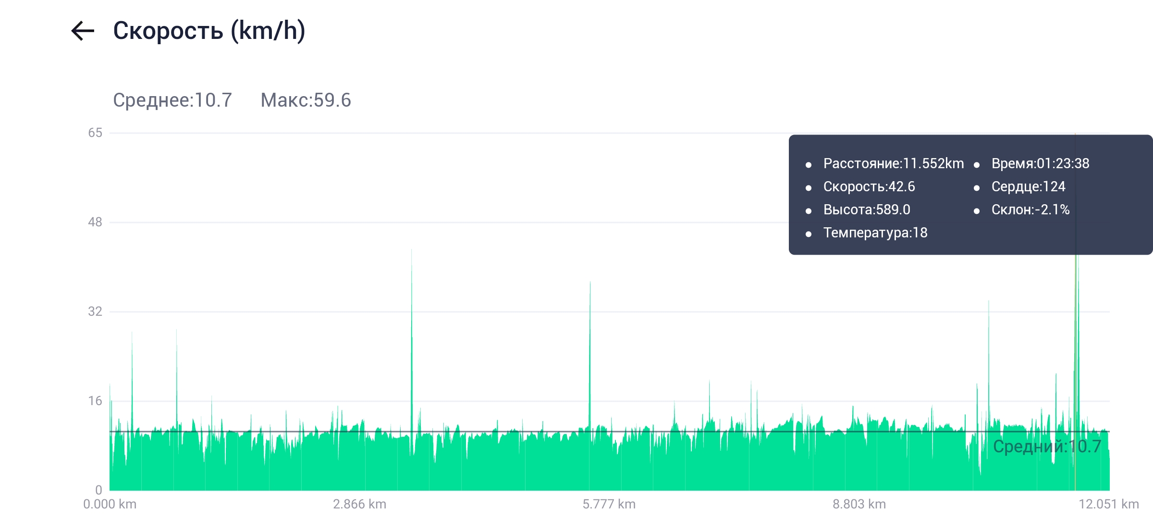Click the Скорость:42.6 tooltip entry

[x=869, y=187]
